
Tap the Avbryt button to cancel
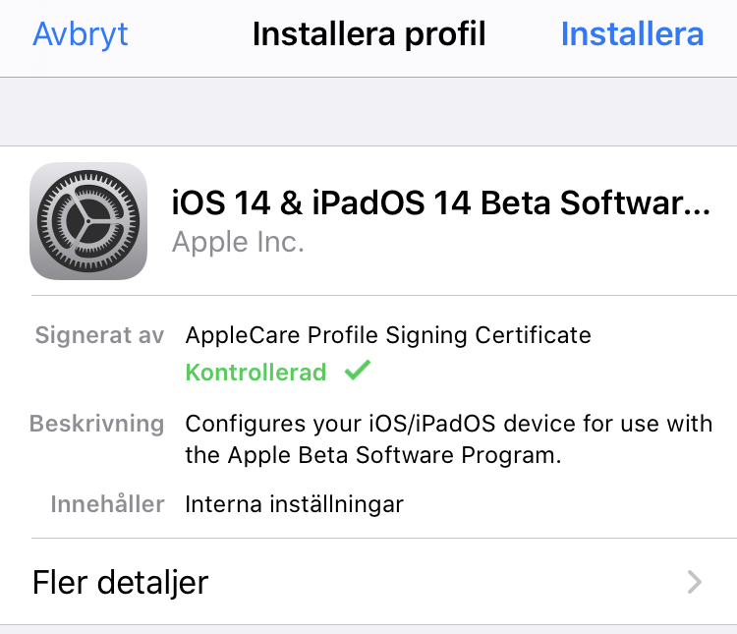81,34
